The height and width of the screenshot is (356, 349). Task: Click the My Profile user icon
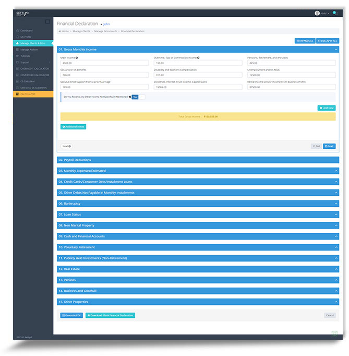tap(17, 37)
